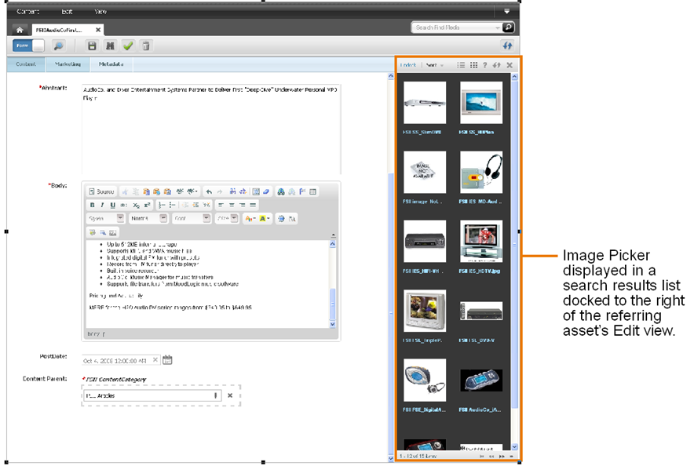Image resolution: width=694 pixels, height=466 pixels.
Task: Remove the Articles Content Parent entry
Action: (230, 395)
